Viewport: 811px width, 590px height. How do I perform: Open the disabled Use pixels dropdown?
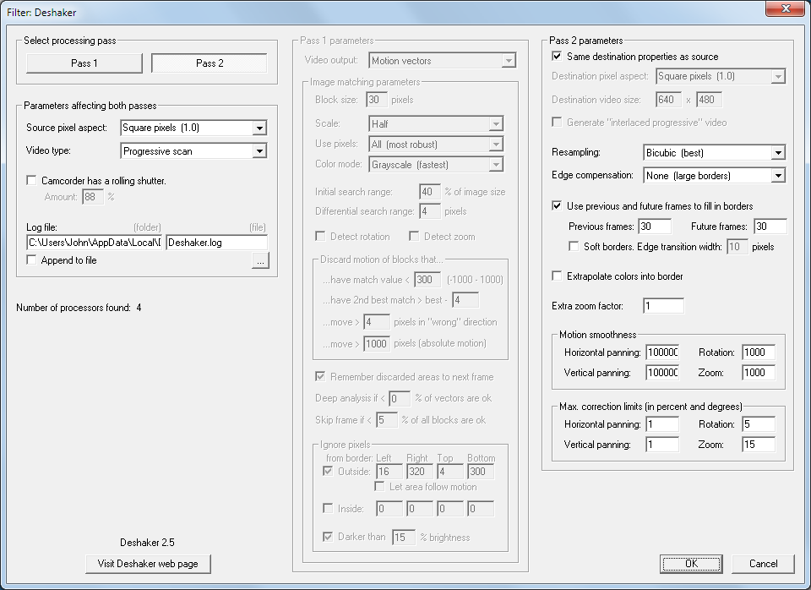click(436, 145)
